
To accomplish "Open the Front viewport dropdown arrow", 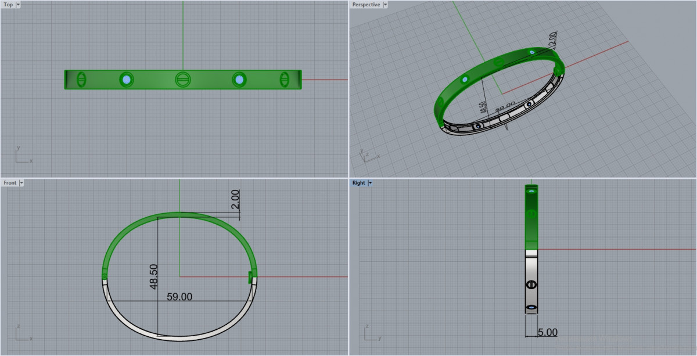I will pyautogui.click(x=21, y=183).
